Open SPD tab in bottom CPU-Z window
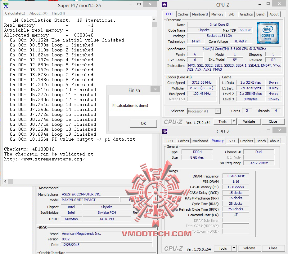The image size is (288, 254). coord(232,141)
